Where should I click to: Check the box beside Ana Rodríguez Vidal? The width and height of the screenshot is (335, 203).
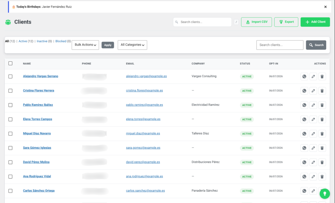[x=10, y=177]
